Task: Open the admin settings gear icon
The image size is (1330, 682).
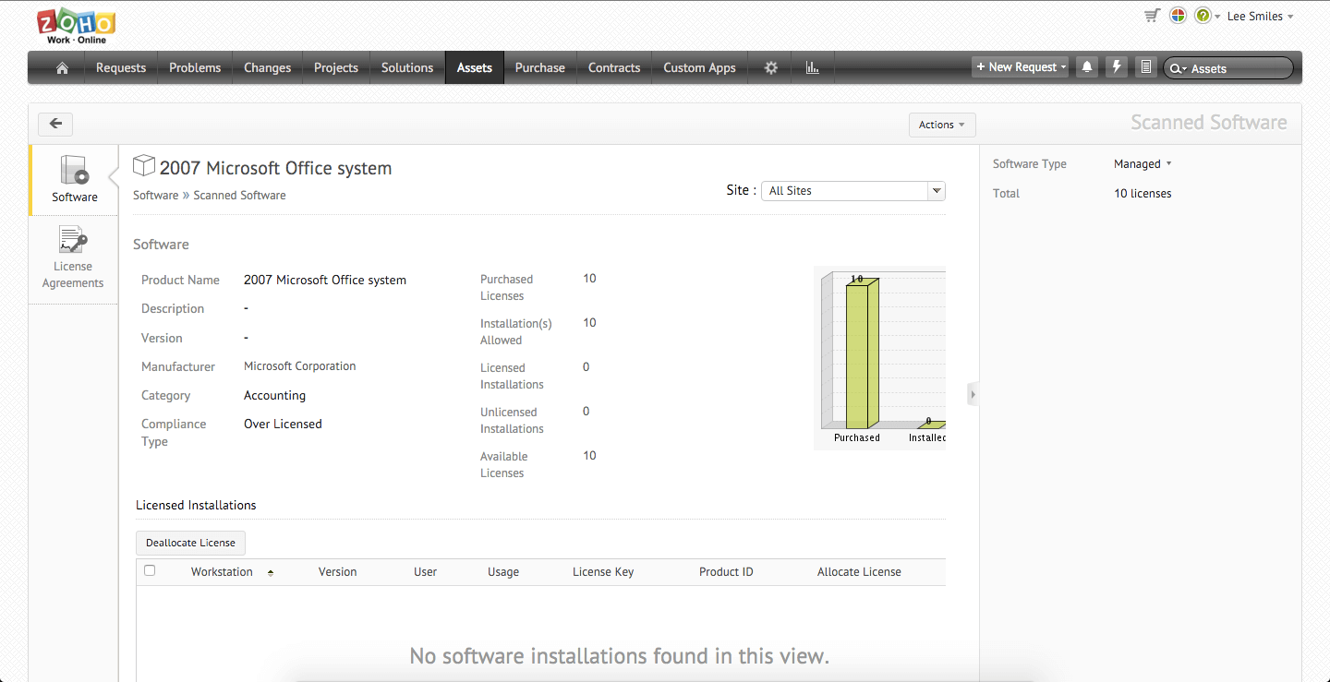Action: [x=771, y=68]
